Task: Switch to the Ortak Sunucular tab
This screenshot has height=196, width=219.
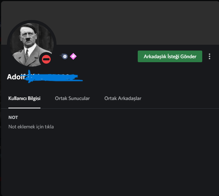Action: coord(73,99)
